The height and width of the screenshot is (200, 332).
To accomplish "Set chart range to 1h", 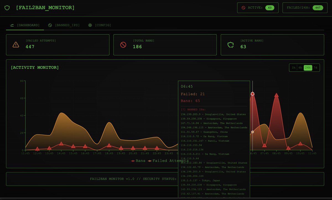I will [294, 68].
